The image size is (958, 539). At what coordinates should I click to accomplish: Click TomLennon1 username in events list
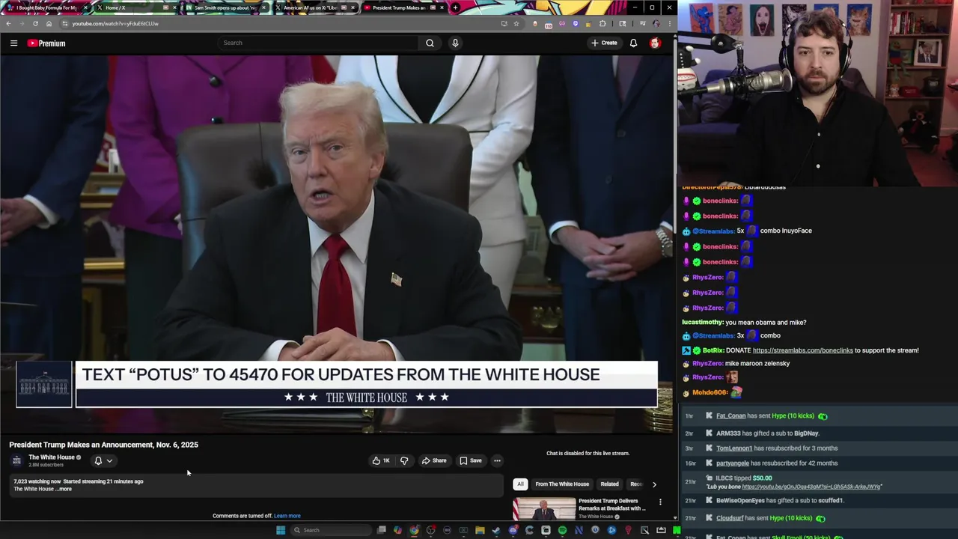pos(734,448)
